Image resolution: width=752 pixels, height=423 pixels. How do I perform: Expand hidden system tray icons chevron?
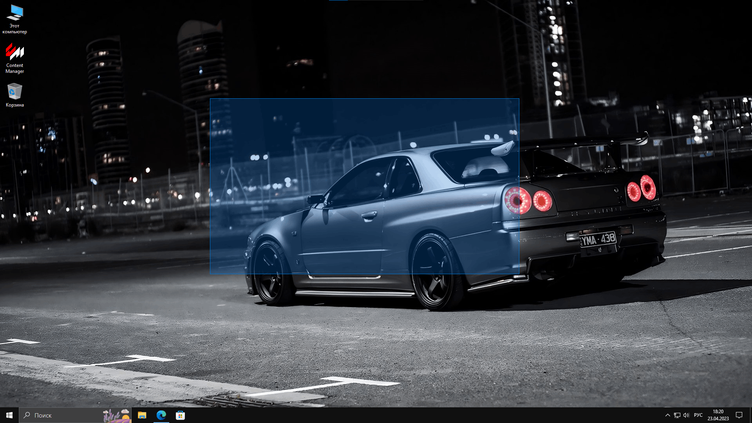[667, 415]
